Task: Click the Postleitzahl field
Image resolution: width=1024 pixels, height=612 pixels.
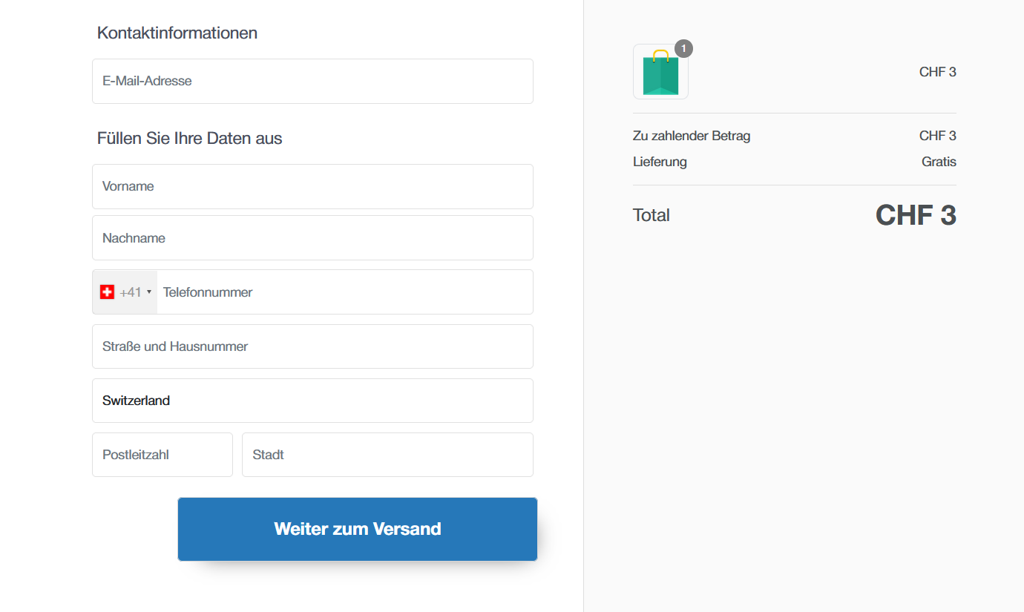Action: (163, 455)
